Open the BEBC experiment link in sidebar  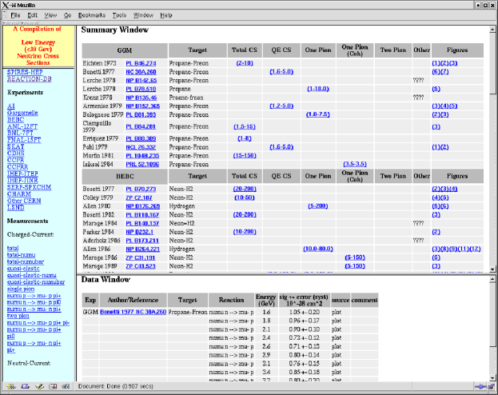[15, 119]
